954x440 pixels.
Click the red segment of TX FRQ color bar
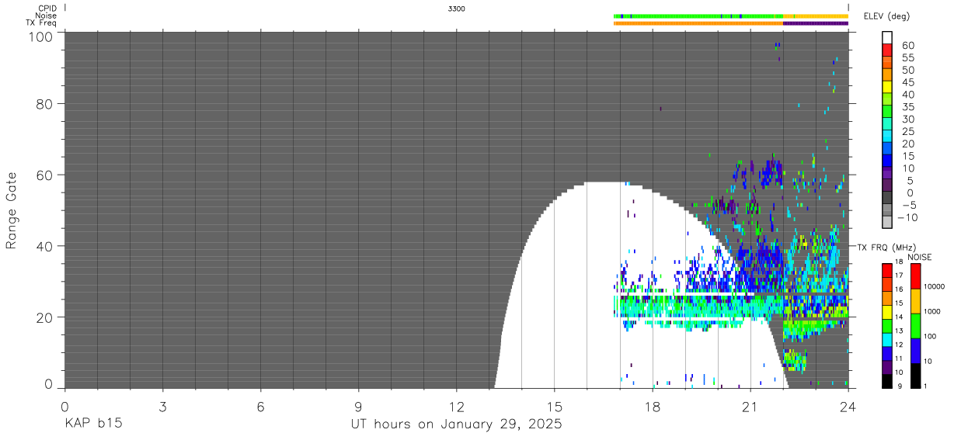(x=887, y=271)
